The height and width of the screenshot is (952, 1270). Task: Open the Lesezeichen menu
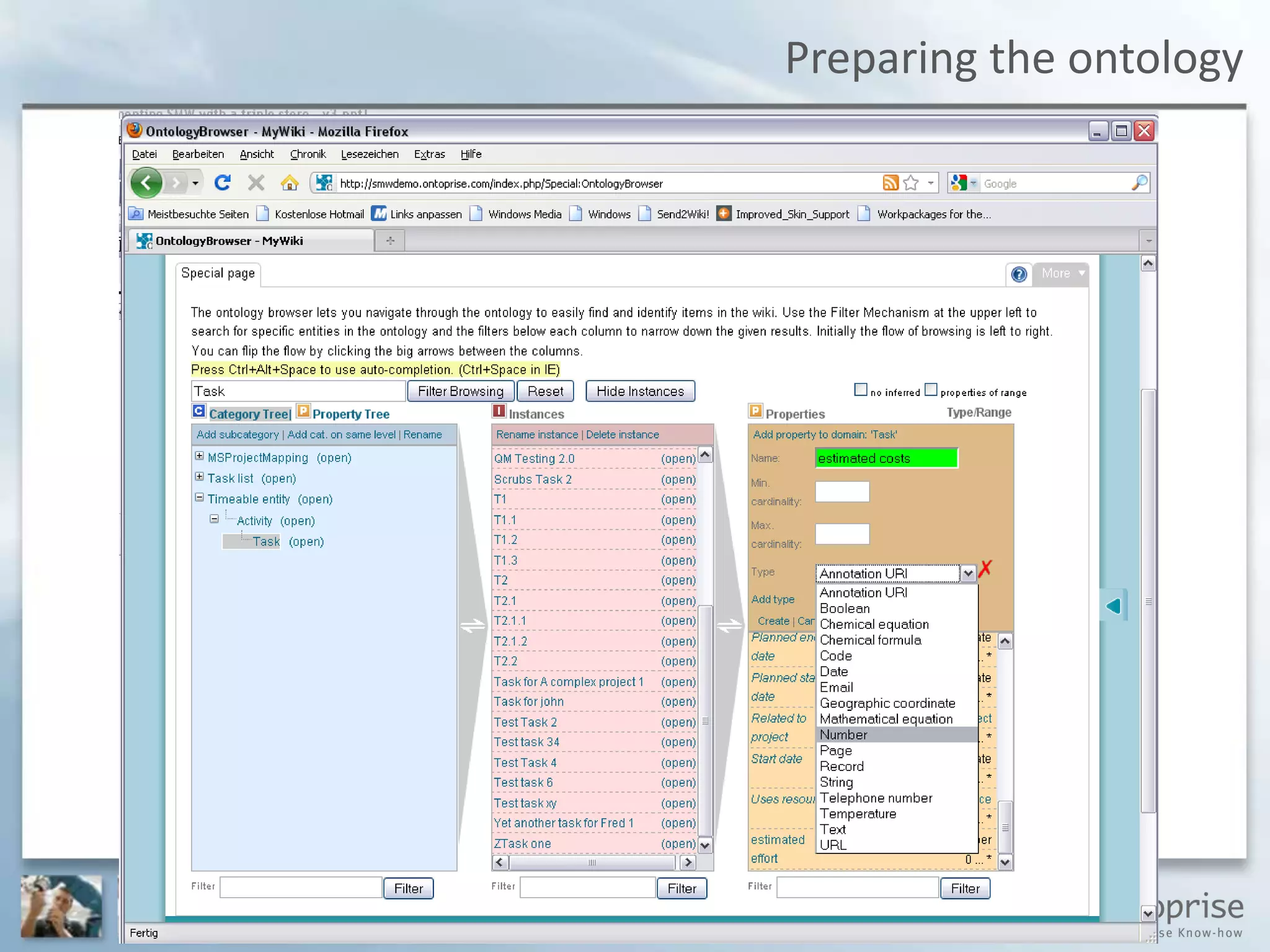click(370, 154)
